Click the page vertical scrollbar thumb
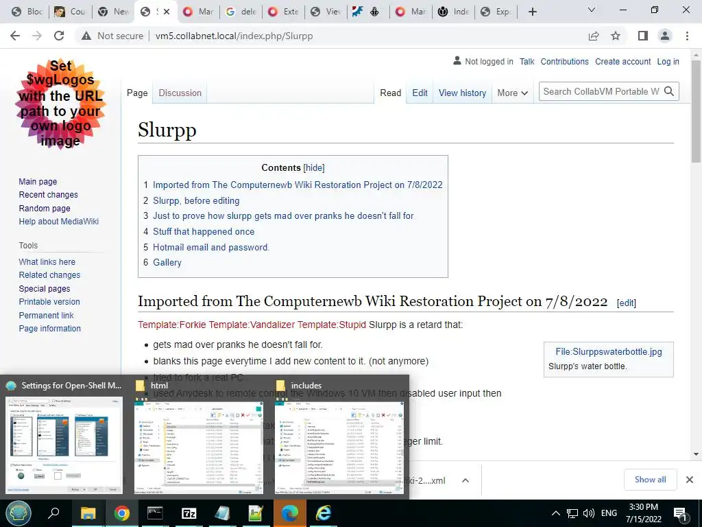The height and width of the screenshot is (527, 702). tap(696, 111)
